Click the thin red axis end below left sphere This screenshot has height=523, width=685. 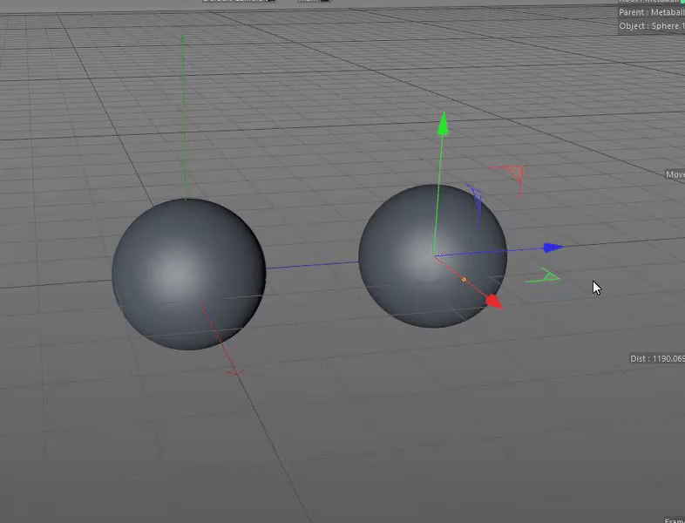pos(234,372)
